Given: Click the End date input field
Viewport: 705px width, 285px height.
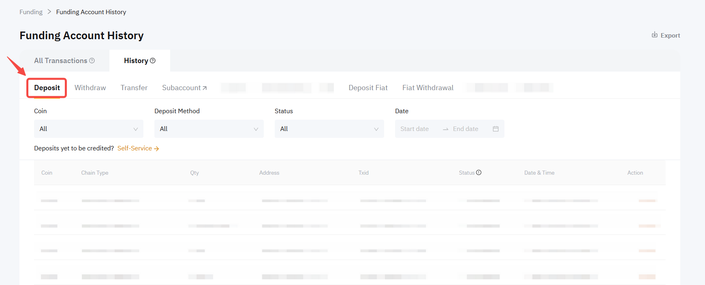Looking at the screenshot, I should click(466, 129).
